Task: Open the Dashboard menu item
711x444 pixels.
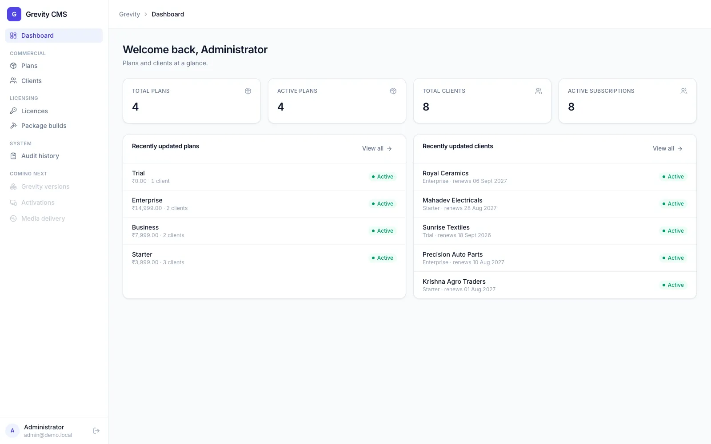Action: coord(54,36)
